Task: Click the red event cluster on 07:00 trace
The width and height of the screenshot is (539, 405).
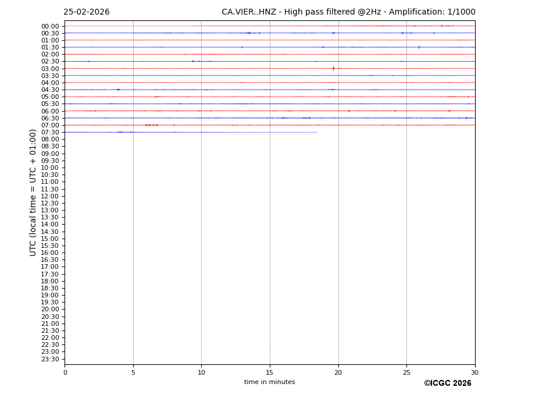Action: pyautogui.click(x=151, y=125)
